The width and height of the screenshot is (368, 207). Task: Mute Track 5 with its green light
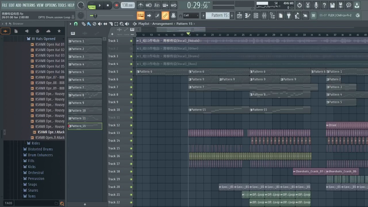pos(131,72)
